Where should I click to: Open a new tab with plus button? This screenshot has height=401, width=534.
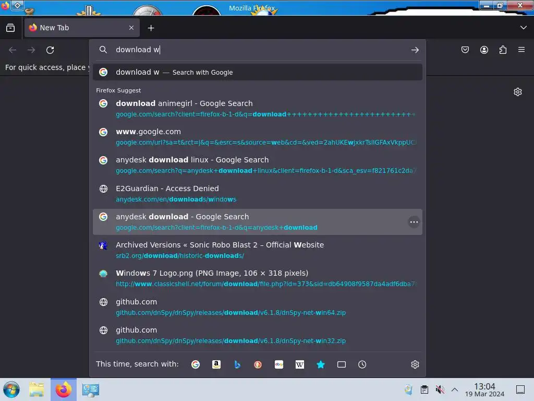[151, 28]
